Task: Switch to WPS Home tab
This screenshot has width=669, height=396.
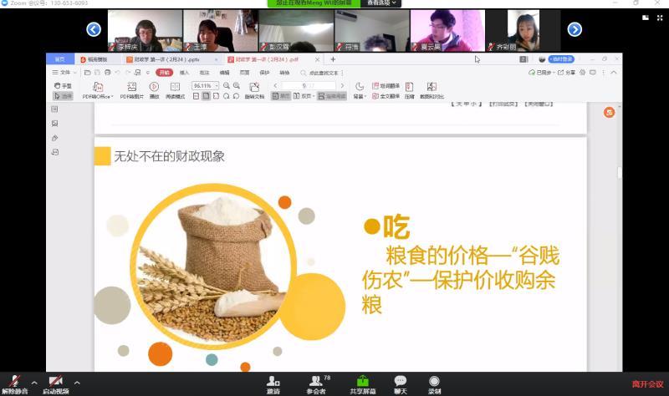Action: (59, 59)
